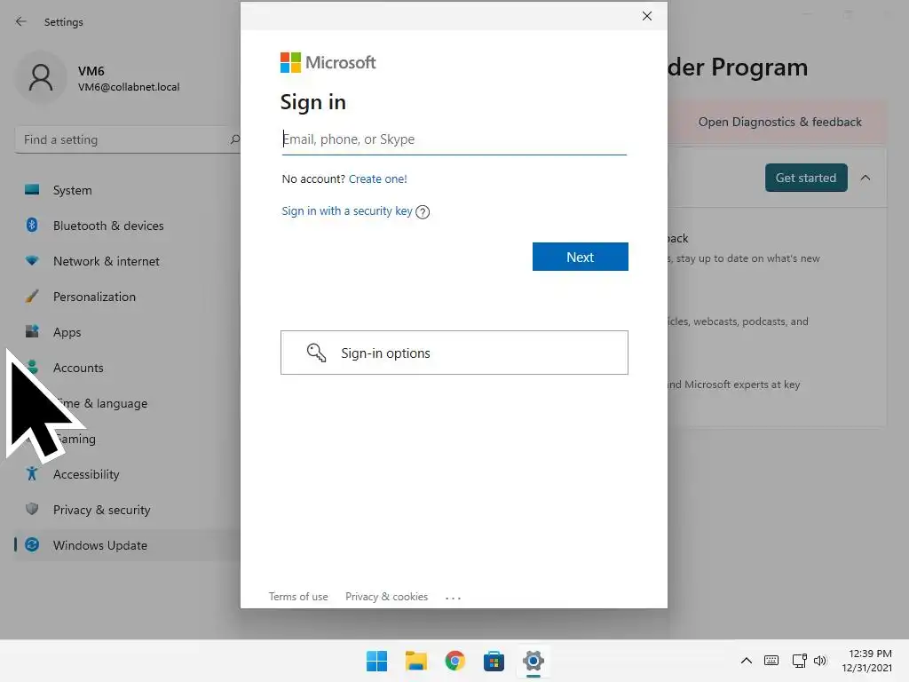
Task: Click the Privacy & security shield icon
Action: (x=32, y=509)
